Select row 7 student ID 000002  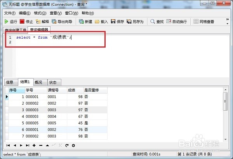tap(36, 136)
